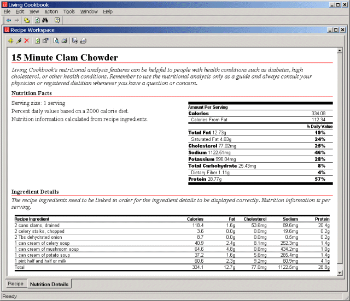This screenshot has height=301, width=350.
Task: Minimize the Recipe Workspace window
Action: [330, 30]
